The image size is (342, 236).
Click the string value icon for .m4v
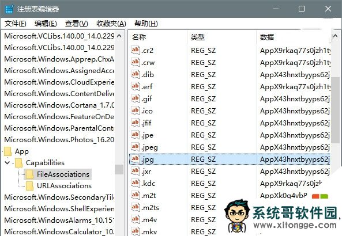coord(135,219)
